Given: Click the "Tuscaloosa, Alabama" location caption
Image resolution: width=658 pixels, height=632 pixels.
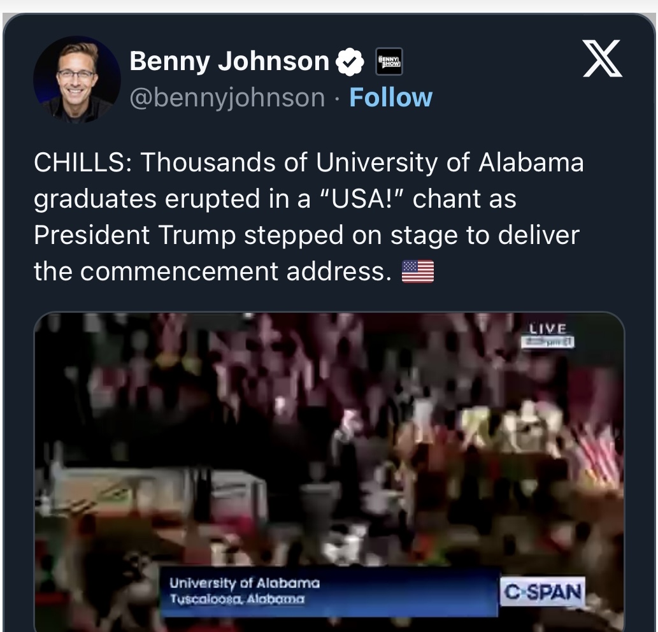Looking at the screenshot, I should 237,599.
